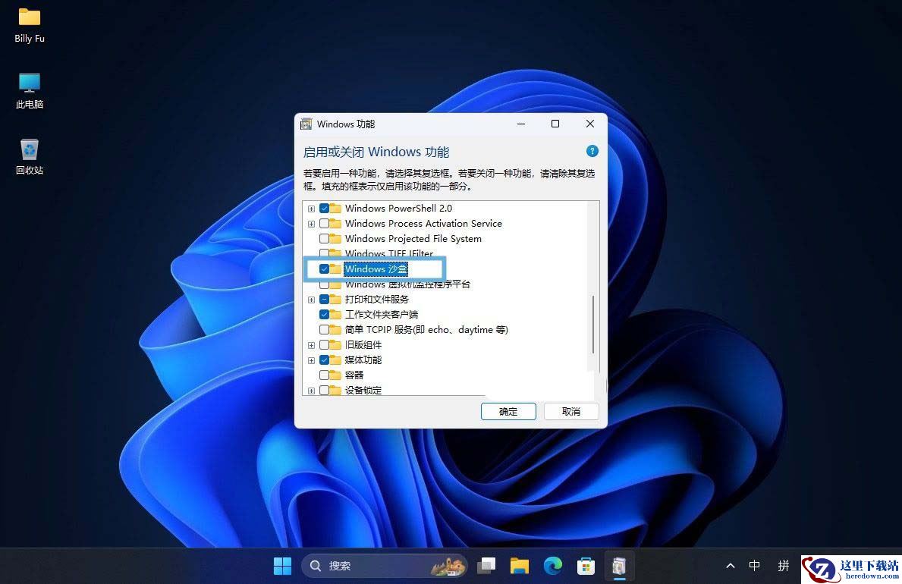Open Microsoft Store from the taskbar
This screenshot has height=584, width=902.
pos(586,566)
